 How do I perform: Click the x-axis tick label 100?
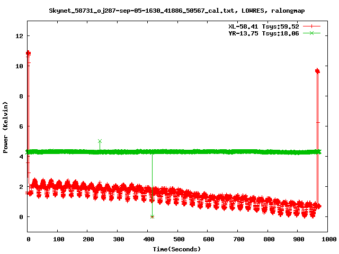tap(59, 239)
